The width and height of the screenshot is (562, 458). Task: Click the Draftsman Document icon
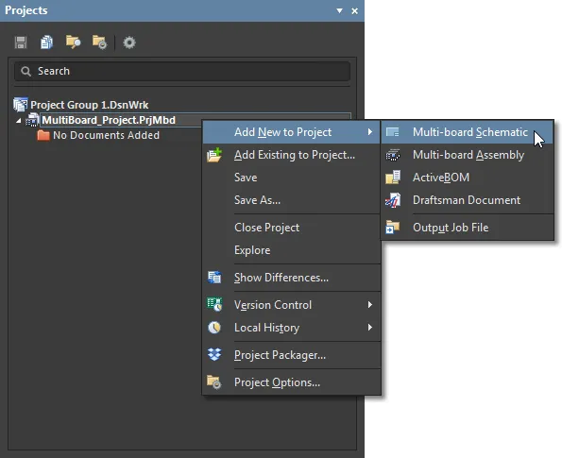pos(393,200)
